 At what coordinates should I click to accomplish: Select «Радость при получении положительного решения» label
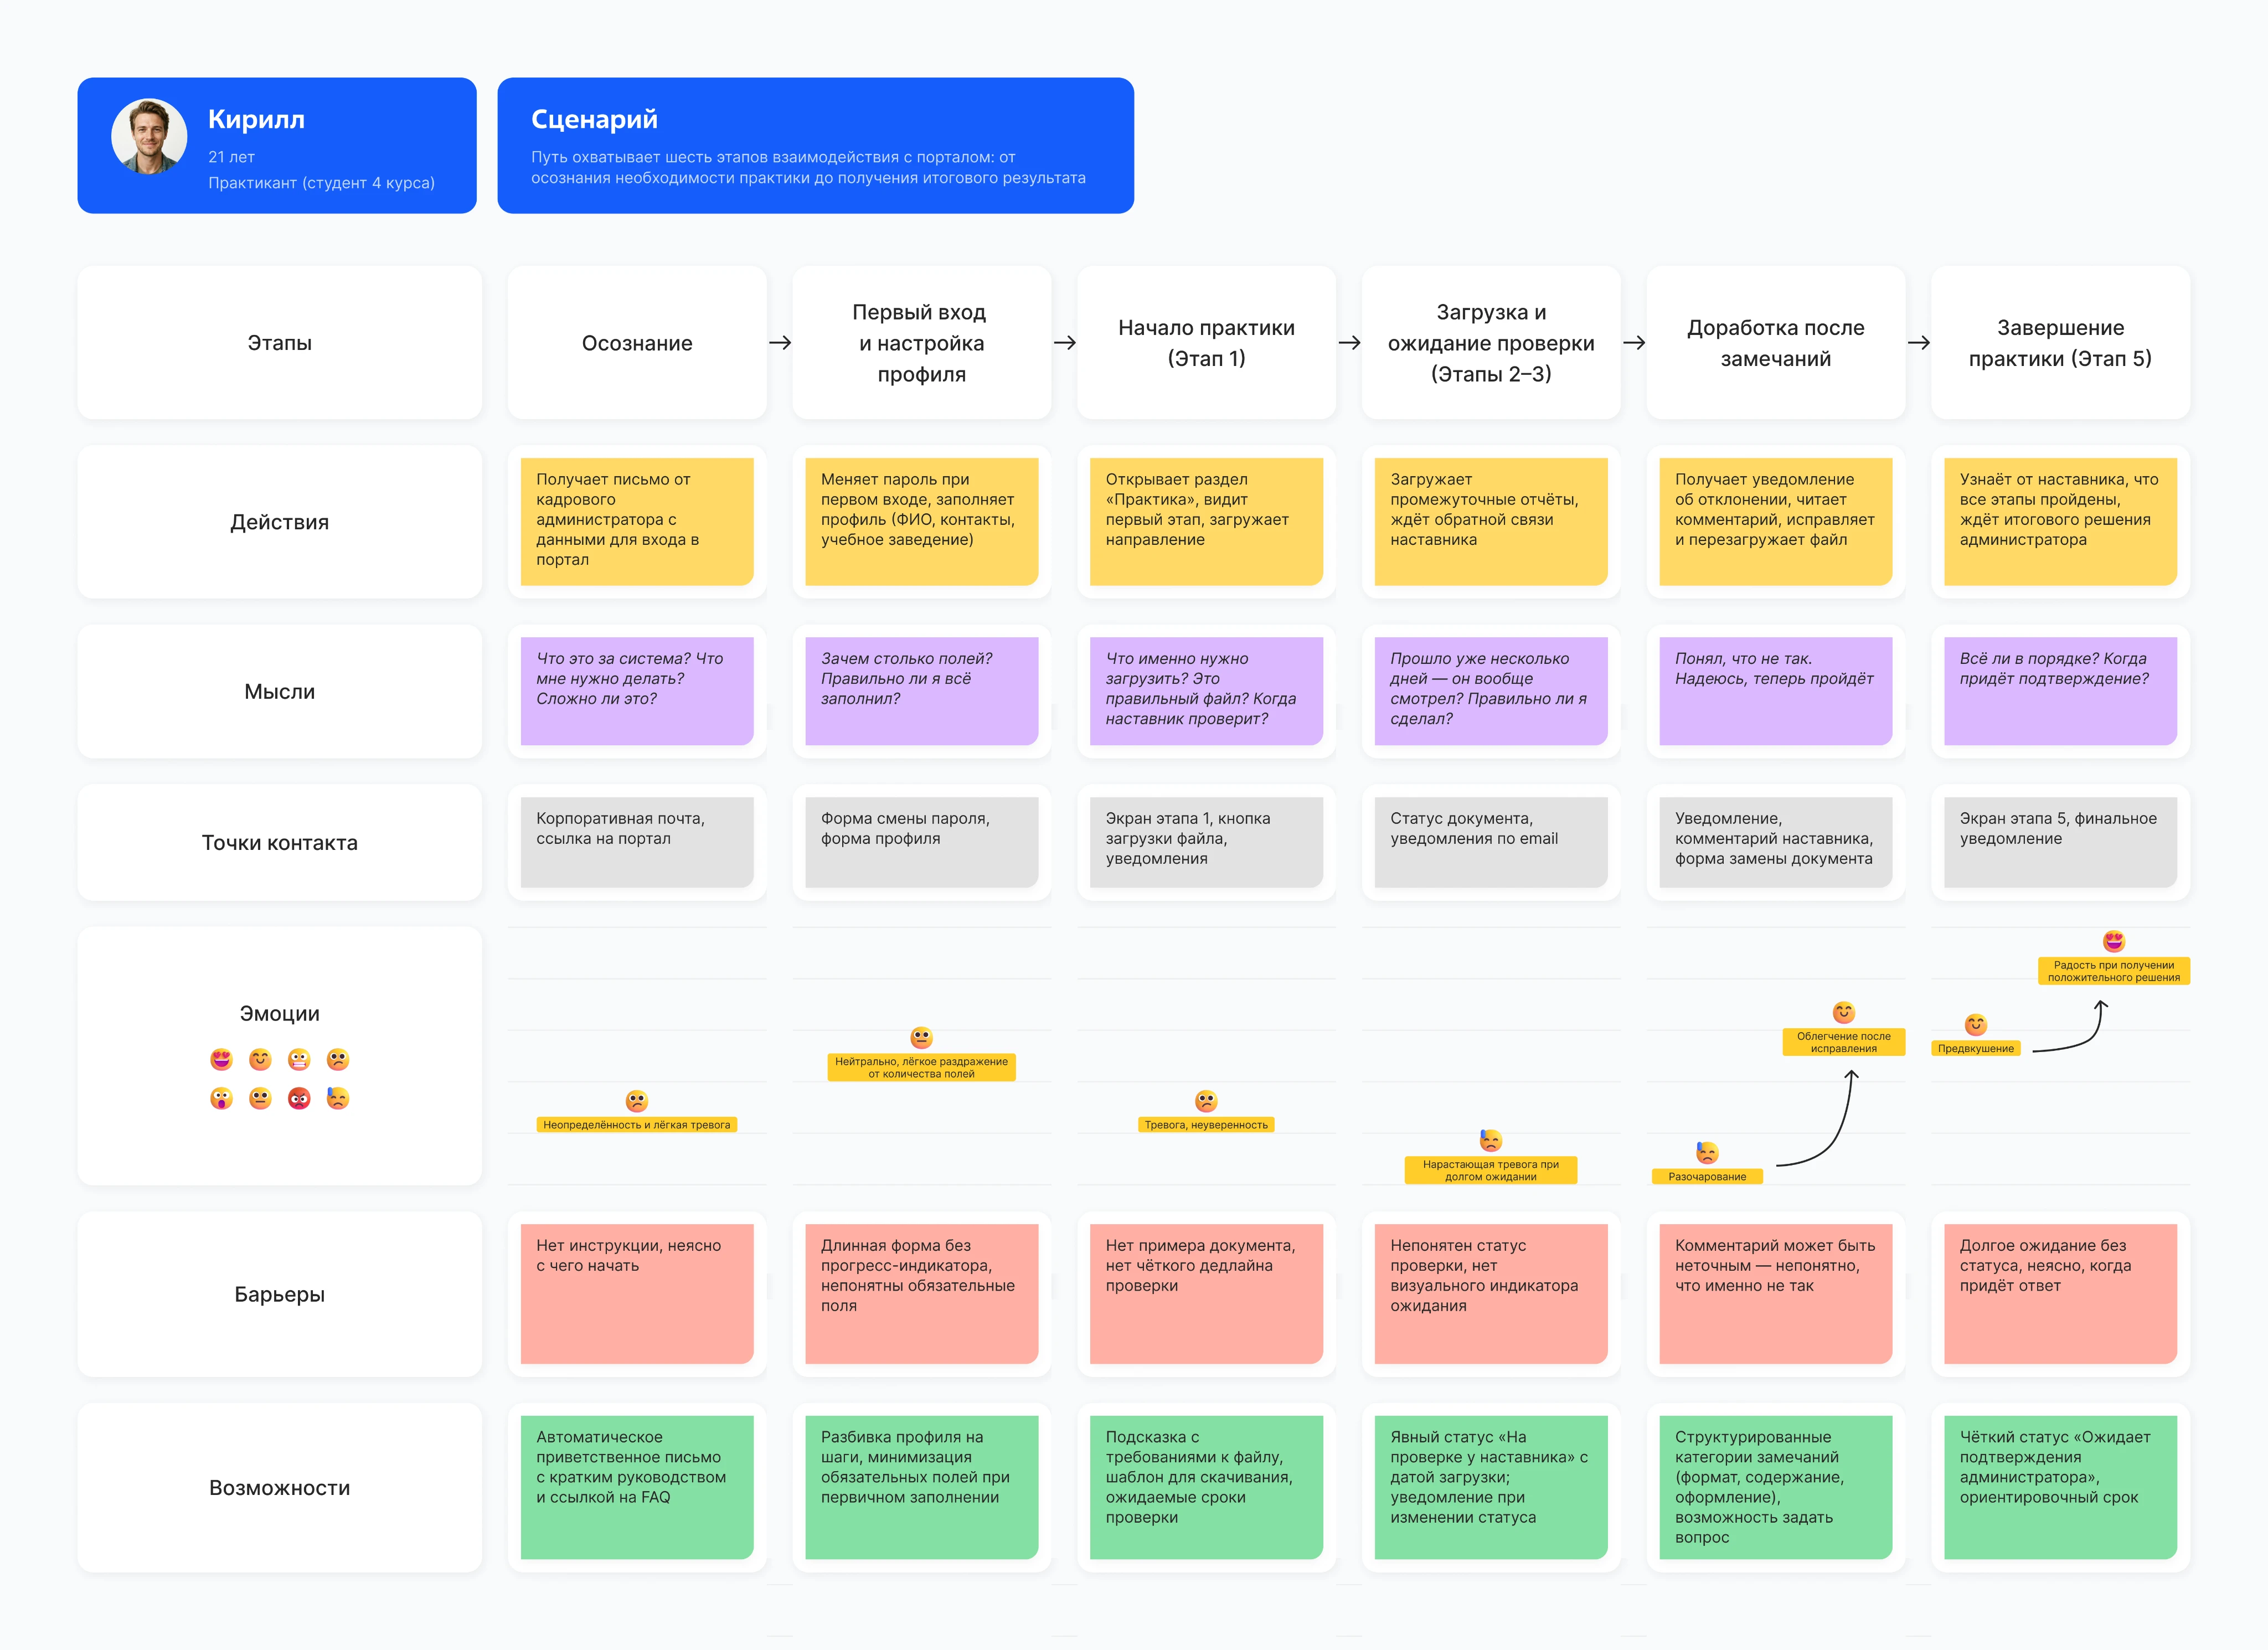pos(2114,971)
